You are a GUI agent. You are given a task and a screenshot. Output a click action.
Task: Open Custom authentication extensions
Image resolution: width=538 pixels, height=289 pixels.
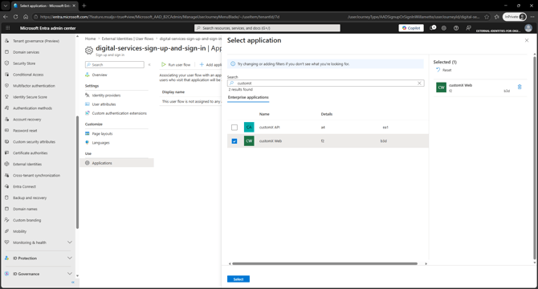(119, 113)
